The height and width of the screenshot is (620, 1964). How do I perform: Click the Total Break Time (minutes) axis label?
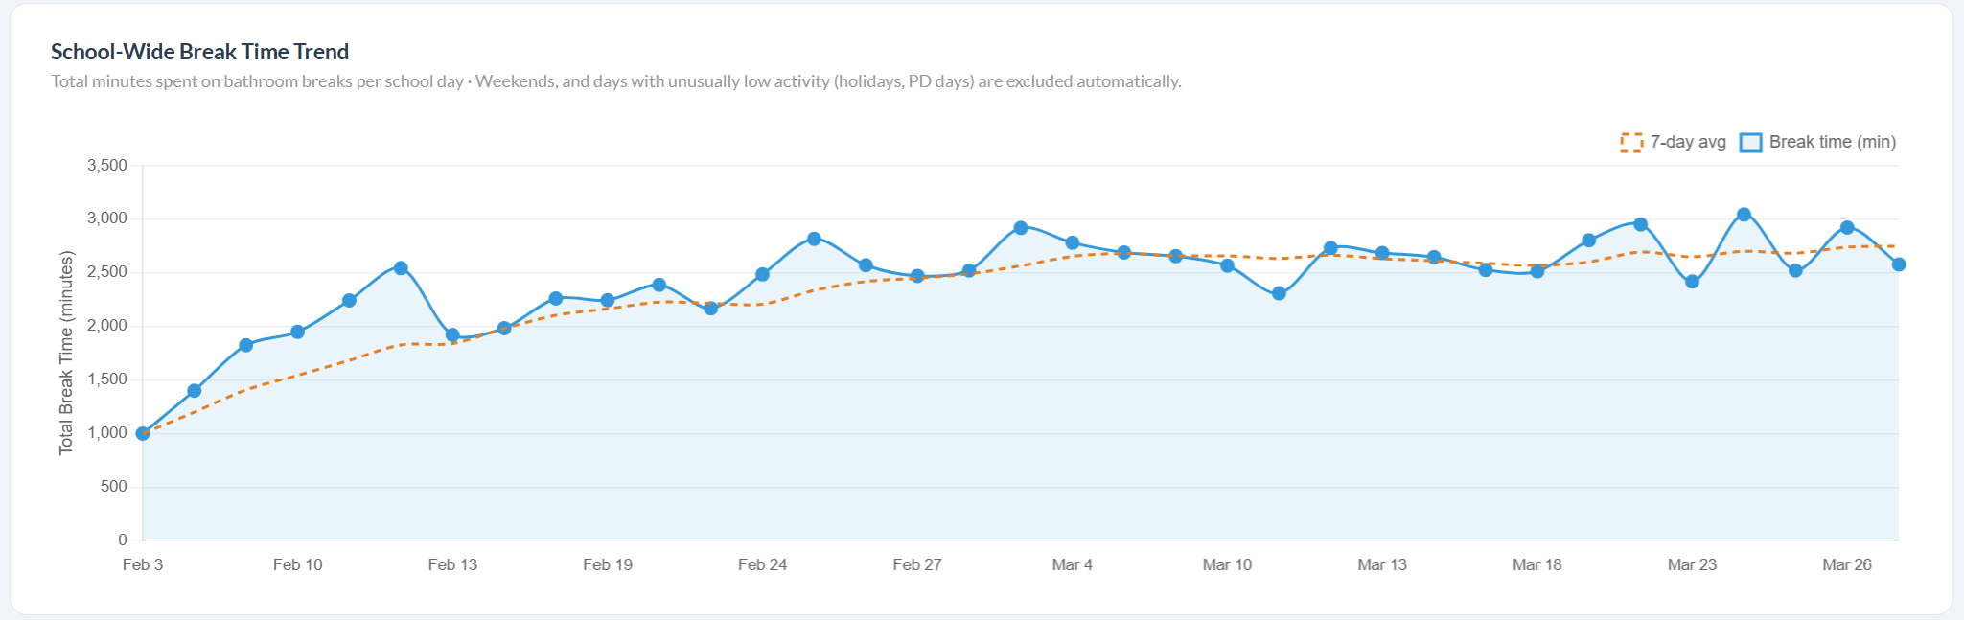(x=66, y=353)
